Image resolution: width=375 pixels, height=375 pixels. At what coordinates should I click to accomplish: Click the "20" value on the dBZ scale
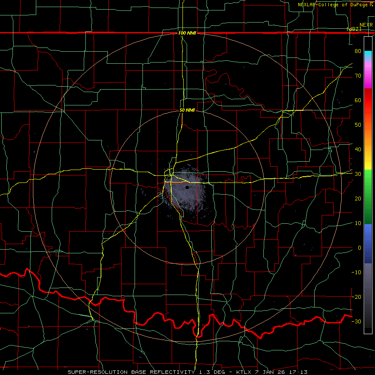(x=358, y=198)
